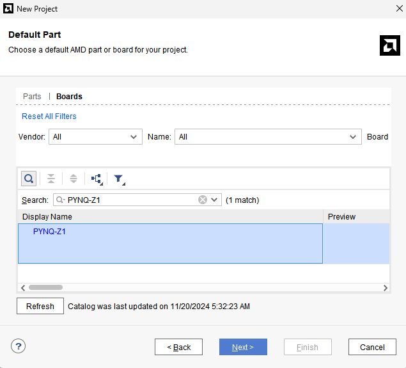Open the Vendor dropdown
The image size is (406, 368).
point(95,137)
